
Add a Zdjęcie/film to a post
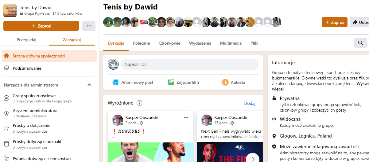pos(183,82)
